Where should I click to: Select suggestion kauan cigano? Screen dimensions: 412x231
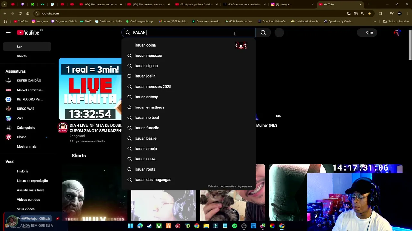tap(188, 66)
